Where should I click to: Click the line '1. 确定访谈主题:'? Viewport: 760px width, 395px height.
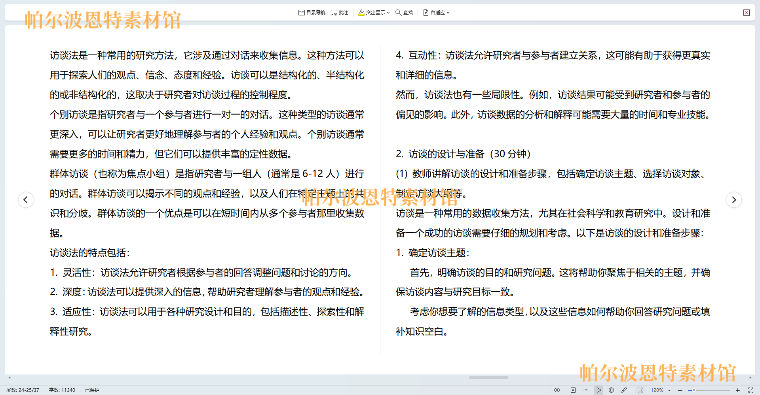tap(433, 253)
